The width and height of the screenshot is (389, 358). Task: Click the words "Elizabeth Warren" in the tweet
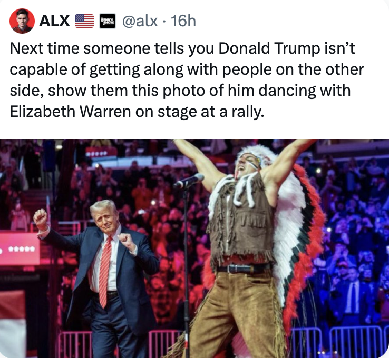(70, 112)
